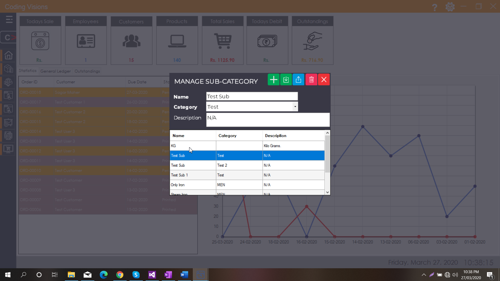Open the hamburger menu in the sidebar
Viewport: 500px width, 281px height.
point(9,20)
